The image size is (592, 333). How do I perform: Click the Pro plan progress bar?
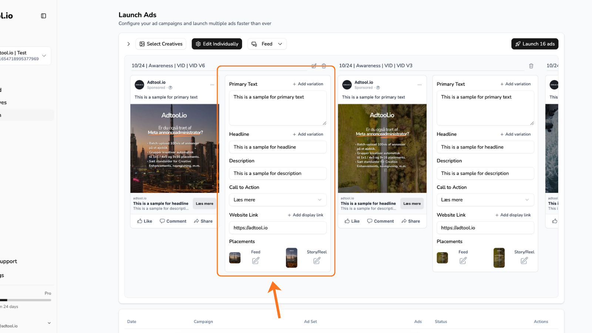26,300
